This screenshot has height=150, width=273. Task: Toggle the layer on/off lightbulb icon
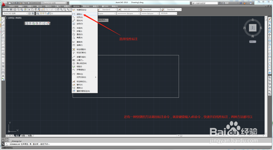[x=41, y=13]
